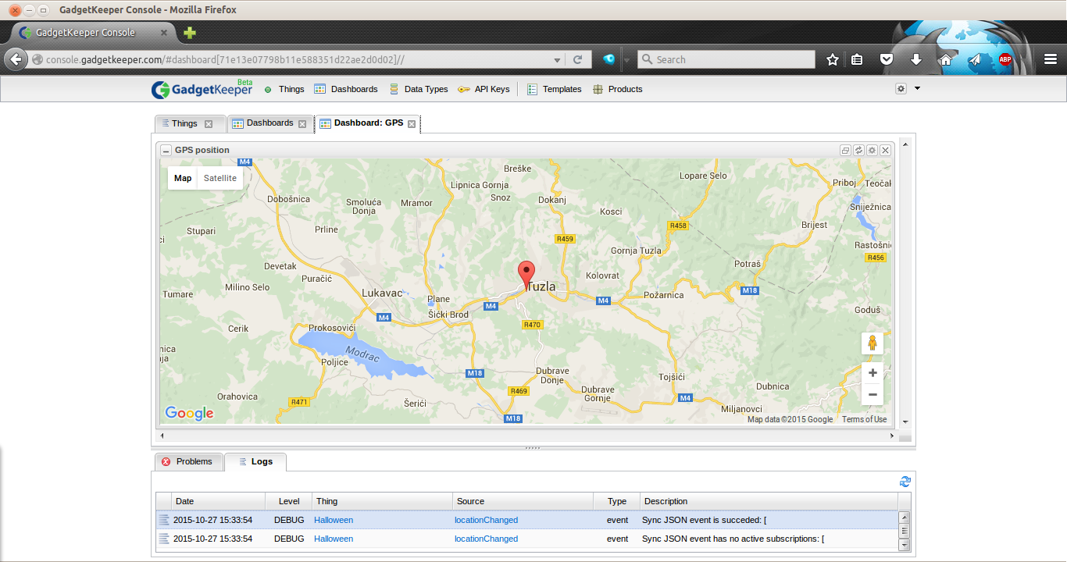Image resolution: width=1067 pixels, height=562 pixels.
Task: Open the API Keys menu item
Action: point(484,89)
